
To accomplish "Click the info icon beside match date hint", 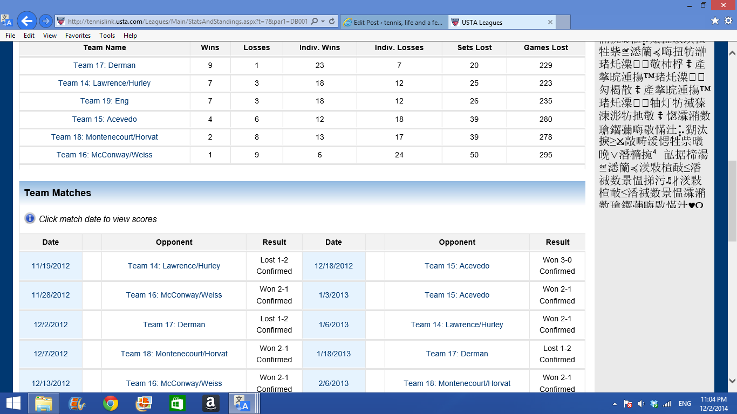I will coord(30,218).
